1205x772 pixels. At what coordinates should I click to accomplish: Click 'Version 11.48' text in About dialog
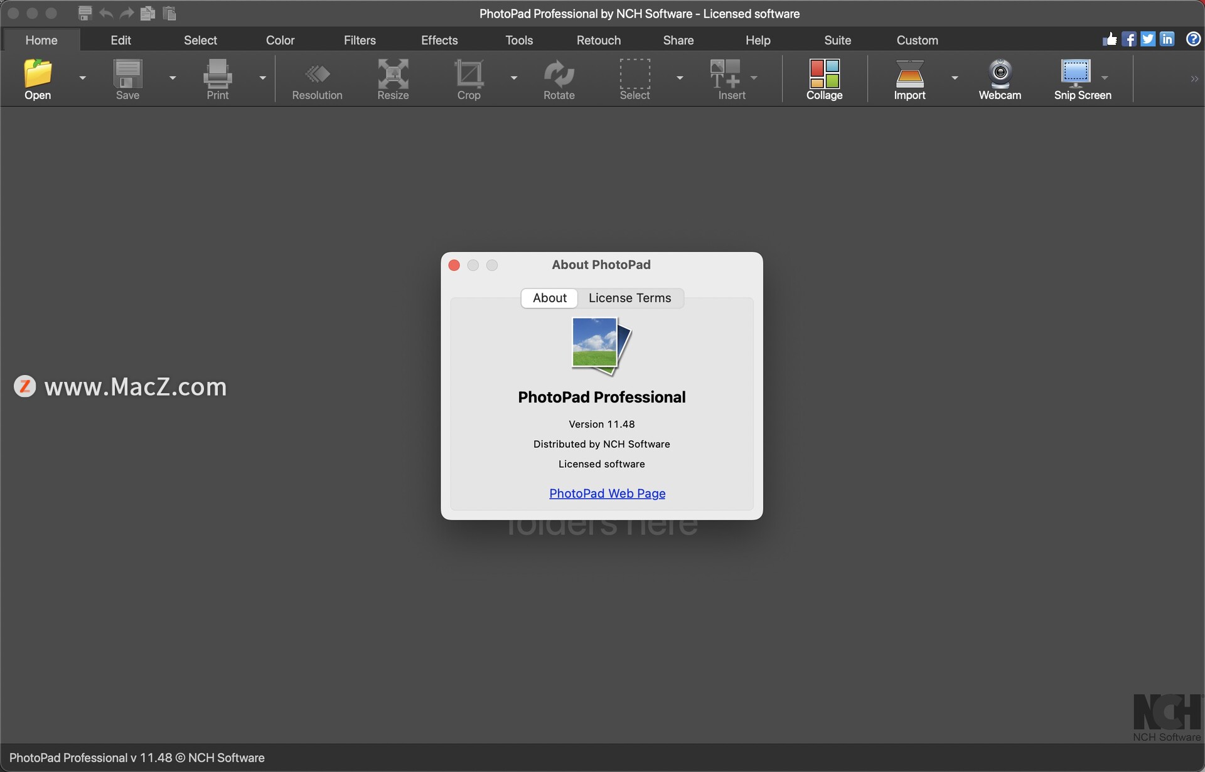coord(601,424)
